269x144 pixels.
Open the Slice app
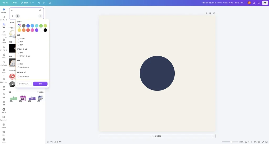tap(4, 133)
